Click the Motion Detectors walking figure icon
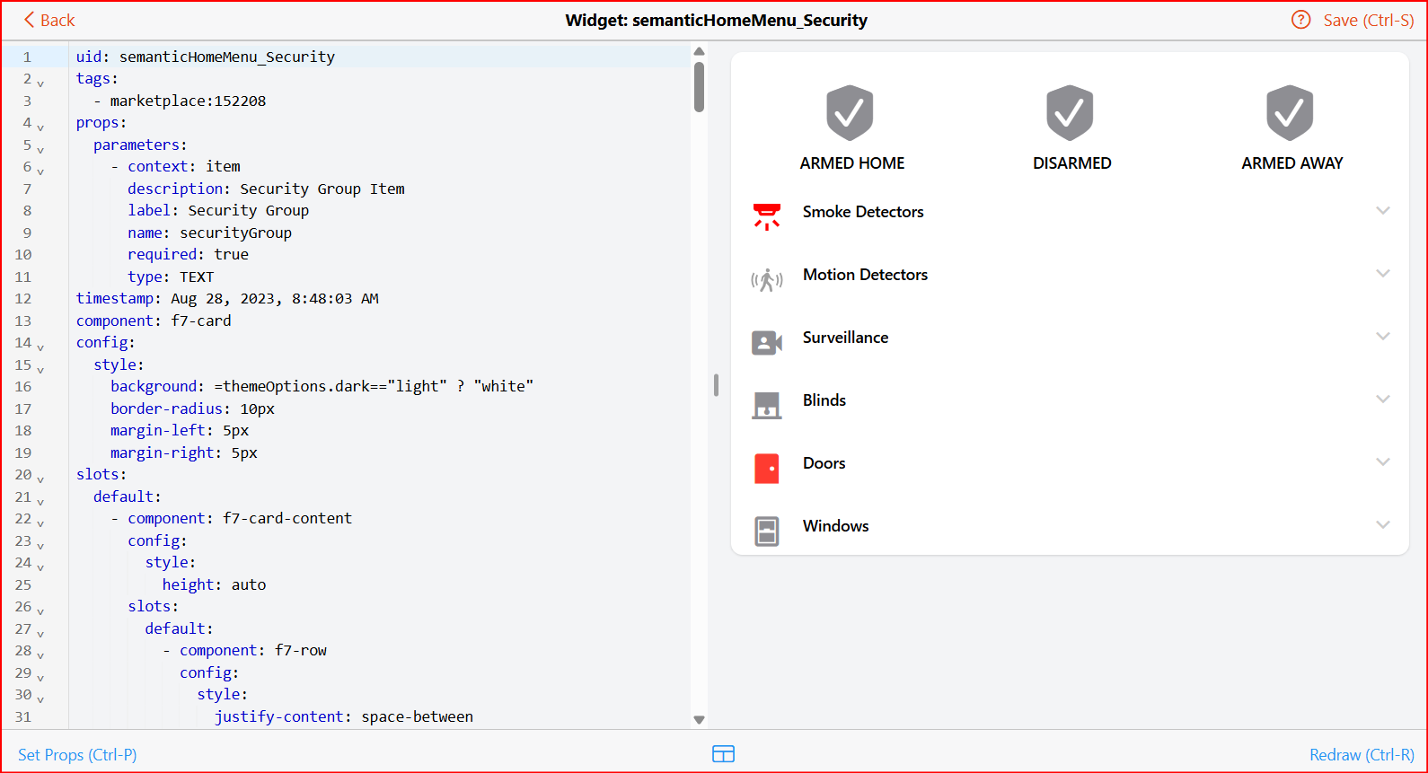This screenshot has height=773, width=1428. [766, 280]
